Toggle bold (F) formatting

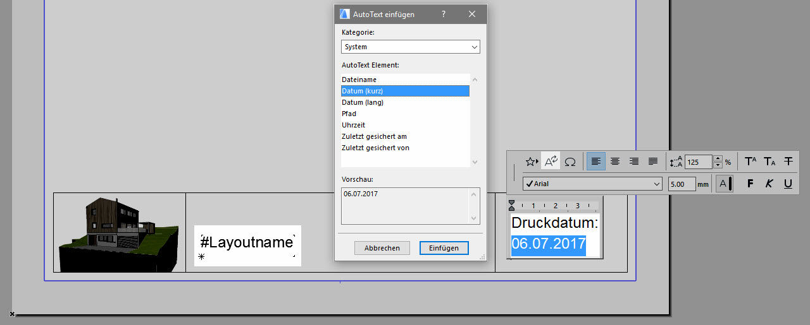751,184
